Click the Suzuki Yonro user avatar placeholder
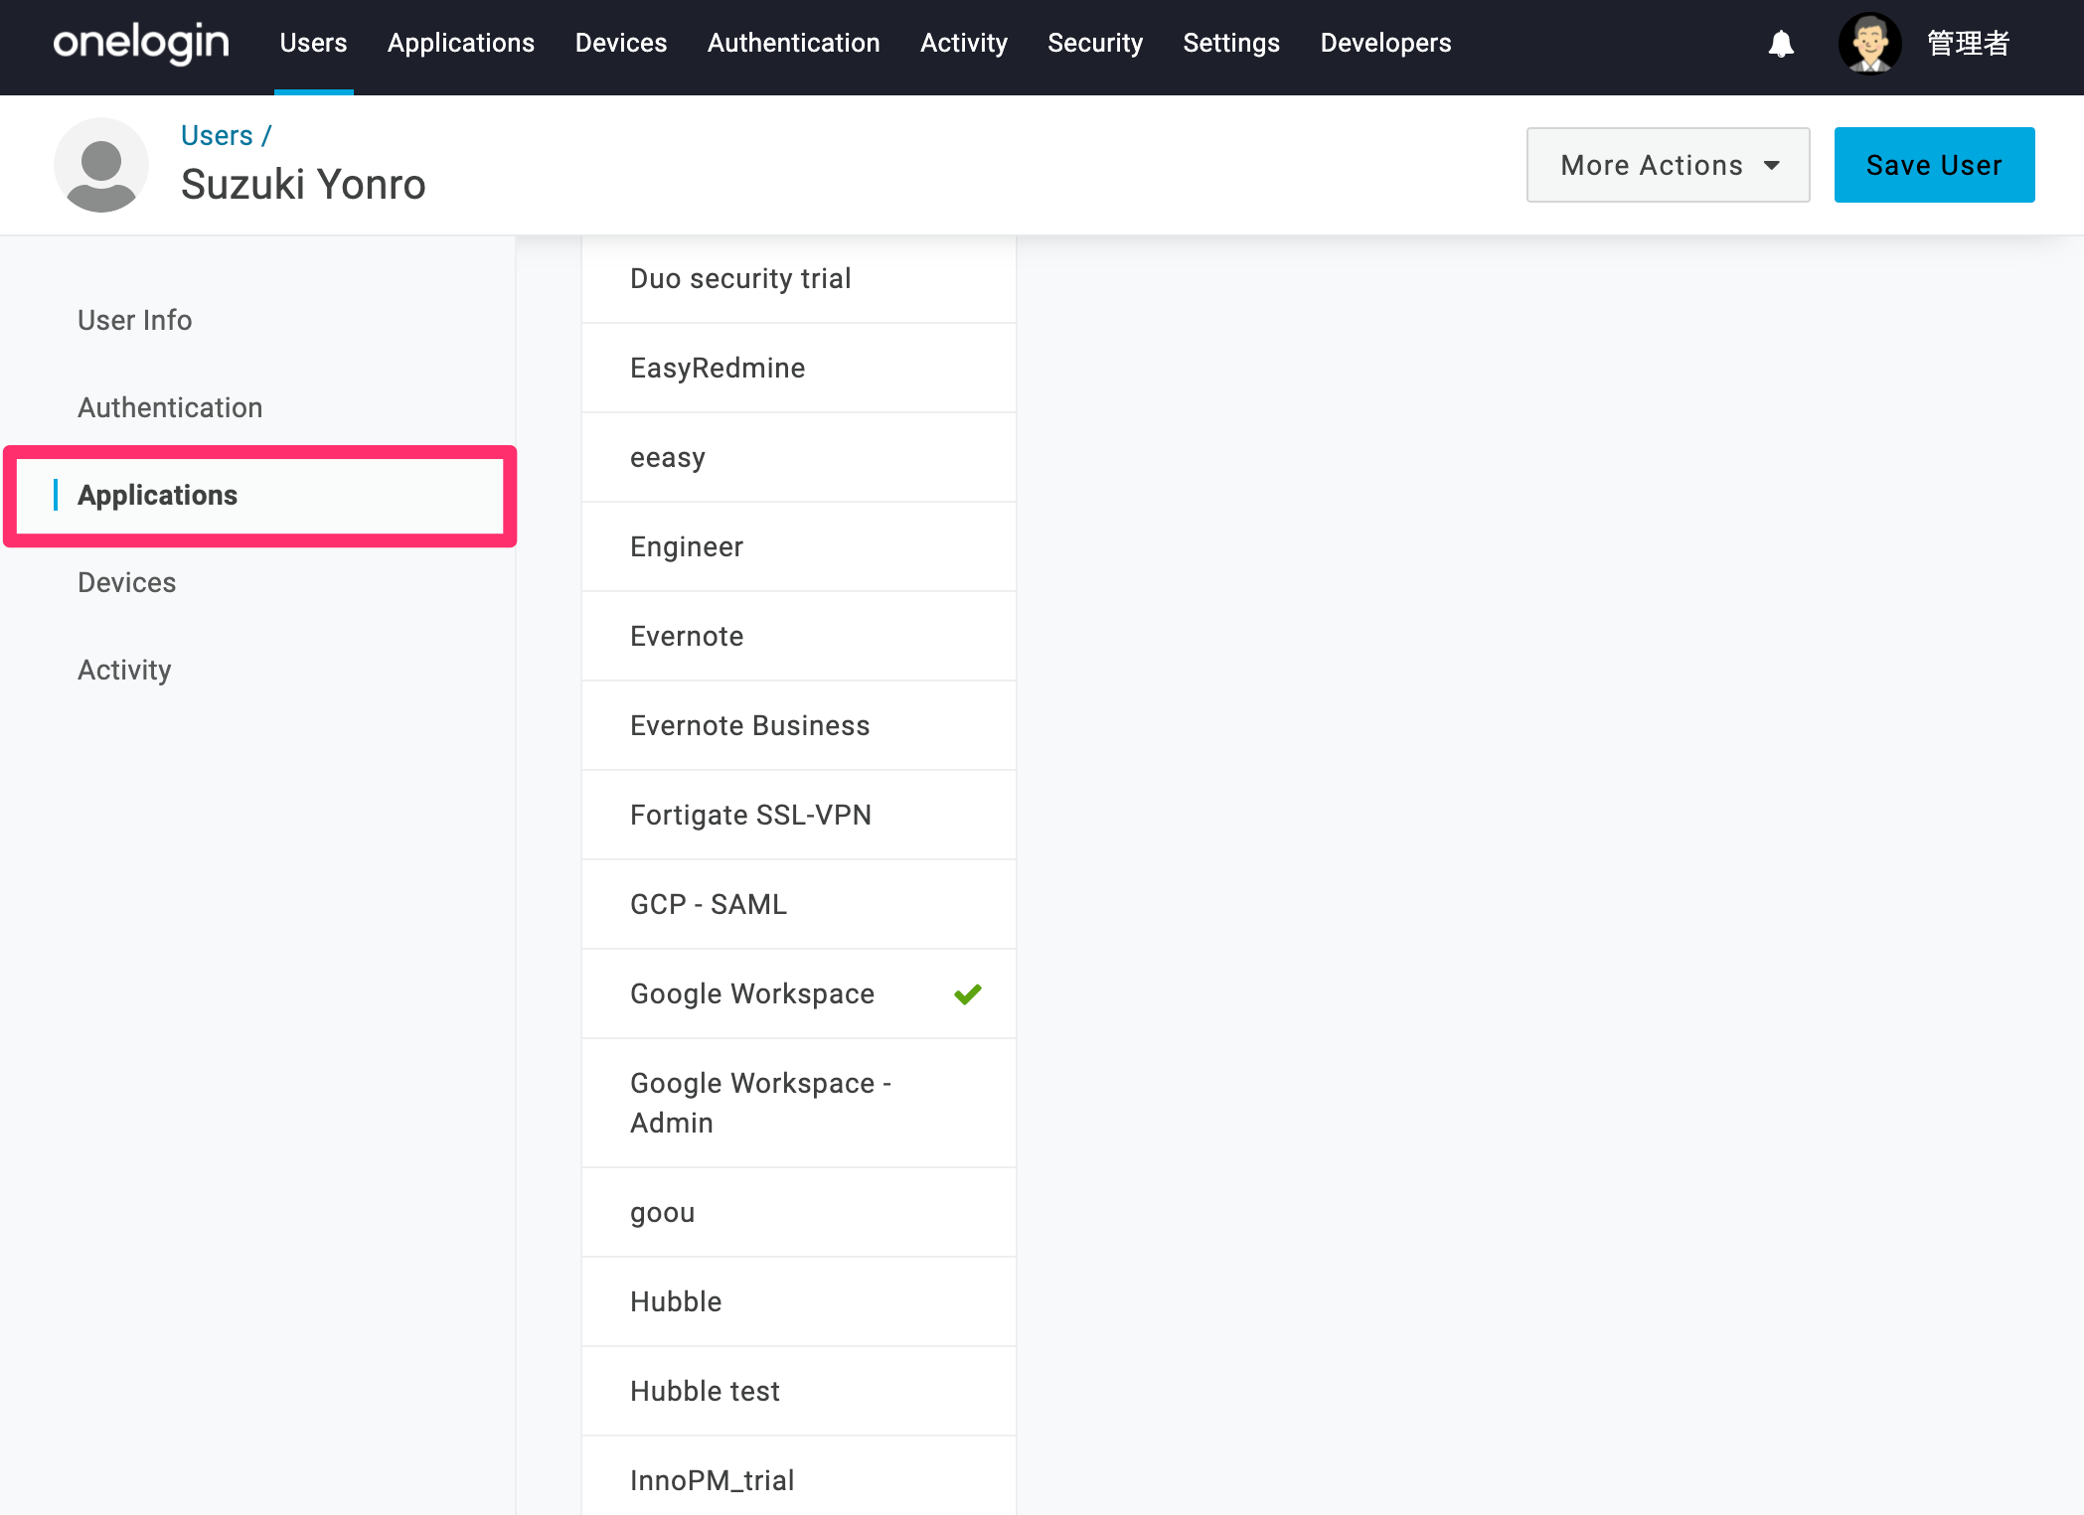The image size is (2084, 1515). tap(101, 165)
